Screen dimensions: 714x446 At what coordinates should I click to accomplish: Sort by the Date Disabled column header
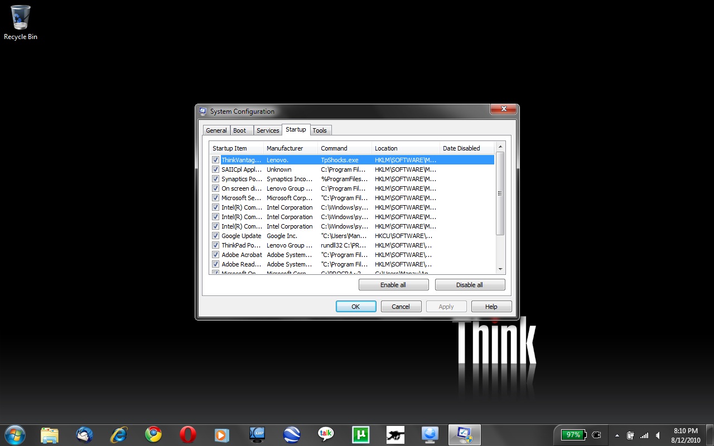[466, 148]
